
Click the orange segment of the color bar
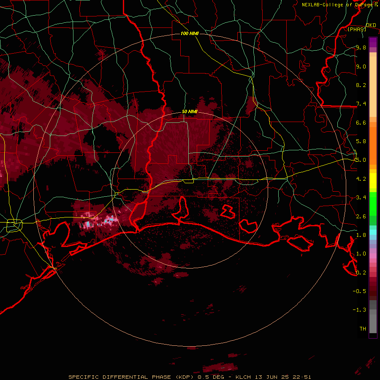373,145
